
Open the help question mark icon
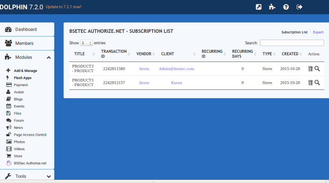(x=286, y=7)
